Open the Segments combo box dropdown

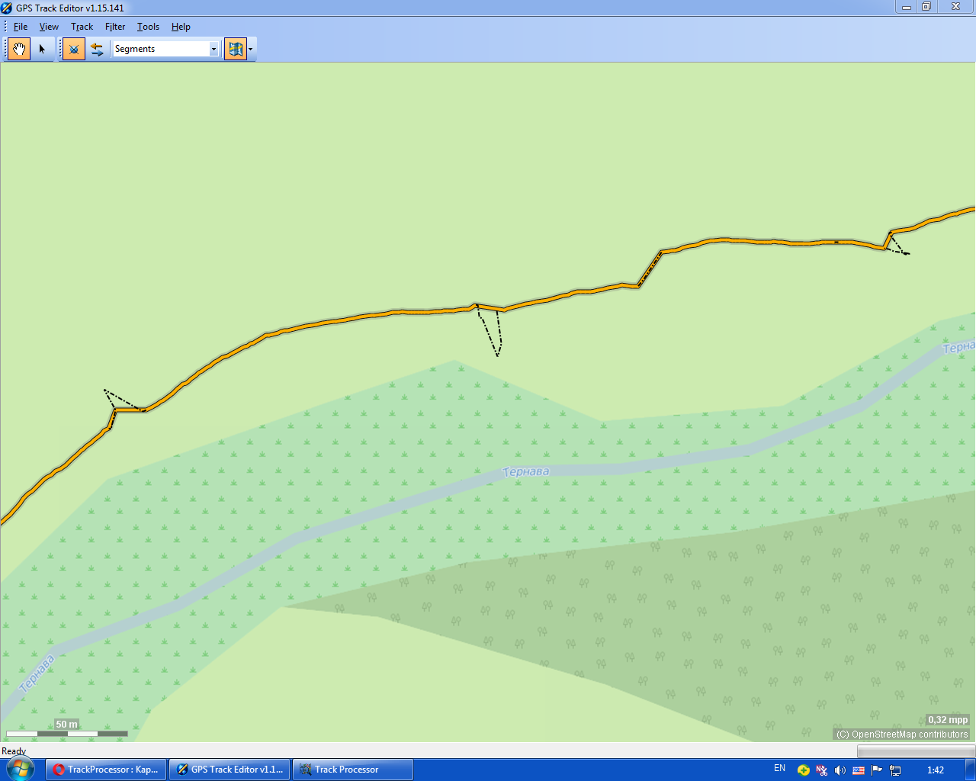click(213, 49)
